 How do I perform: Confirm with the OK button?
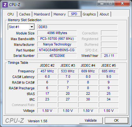[116, 120]
